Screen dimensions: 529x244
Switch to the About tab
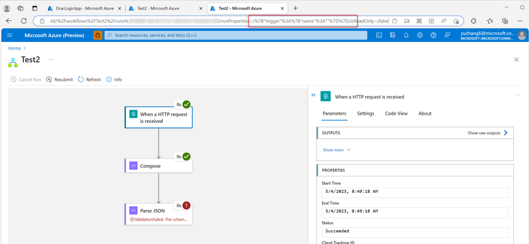pos(425,114)
